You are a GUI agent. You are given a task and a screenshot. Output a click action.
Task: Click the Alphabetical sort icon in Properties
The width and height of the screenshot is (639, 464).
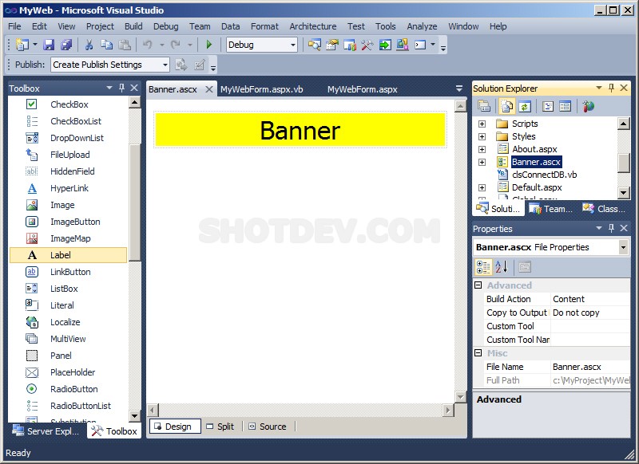pos(501,267)
